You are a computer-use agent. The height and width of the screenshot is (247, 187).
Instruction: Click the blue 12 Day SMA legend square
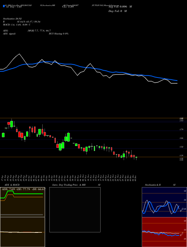[4, 6]
